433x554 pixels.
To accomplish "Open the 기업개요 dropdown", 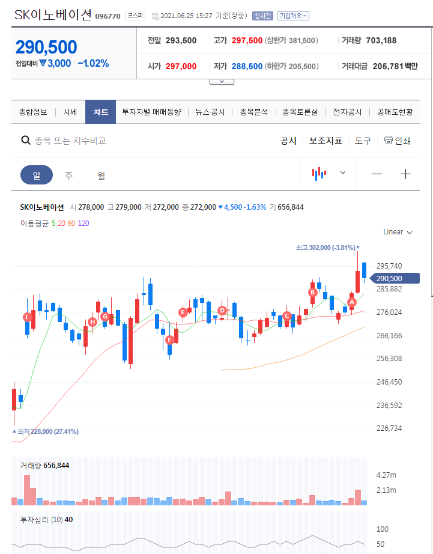I will tap(293, 16).
